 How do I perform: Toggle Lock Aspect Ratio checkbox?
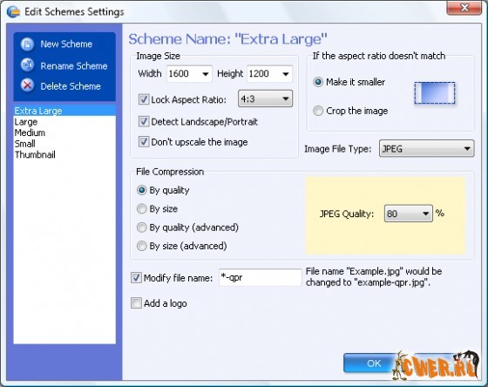pyautogui.click(x=144, y=99)
